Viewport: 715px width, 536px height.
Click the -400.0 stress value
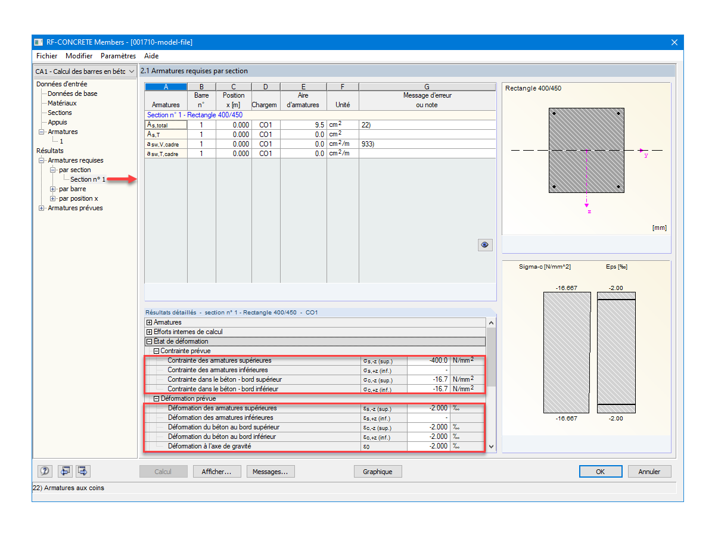coord(428,360)
